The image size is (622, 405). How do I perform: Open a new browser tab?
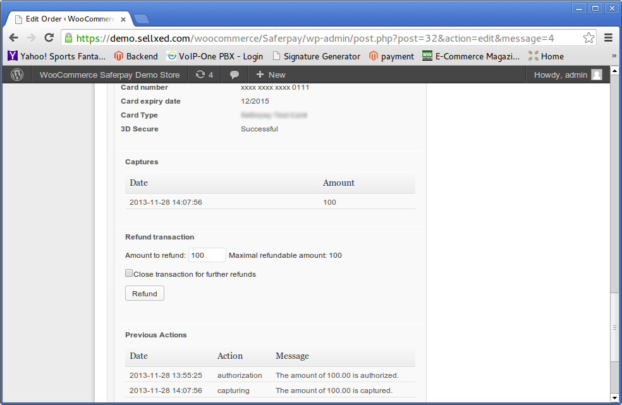coord(141,19)
